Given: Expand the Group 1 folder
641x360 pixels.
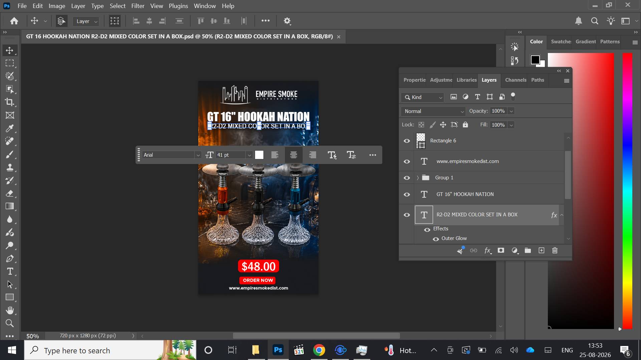Looking at the screenshot, I should coord(418,178).
